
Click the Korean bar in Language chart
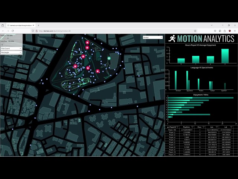pyautogui.click(x=176, y=80)
